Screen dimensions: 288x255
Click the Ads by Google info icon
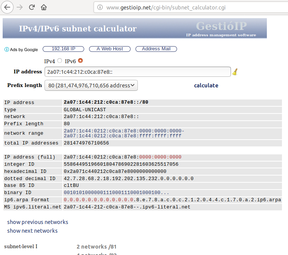[x=6, y=49]
